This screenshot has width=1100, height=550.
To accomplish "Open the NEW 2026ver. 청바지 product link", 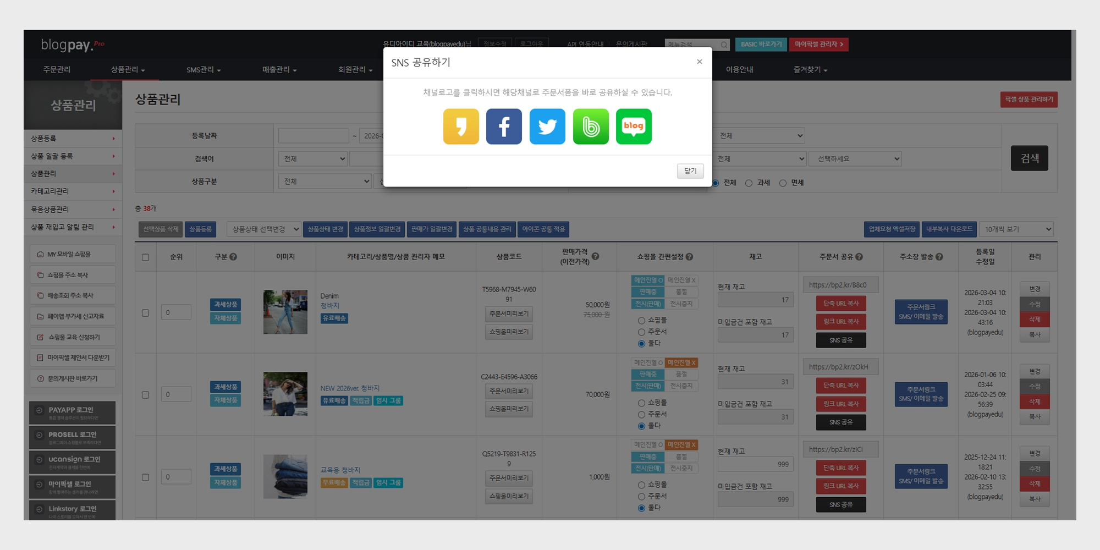I will [350, 388].
